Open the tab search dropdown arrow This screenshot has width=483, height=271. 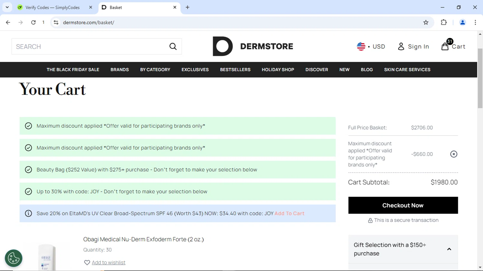point(7,7)
